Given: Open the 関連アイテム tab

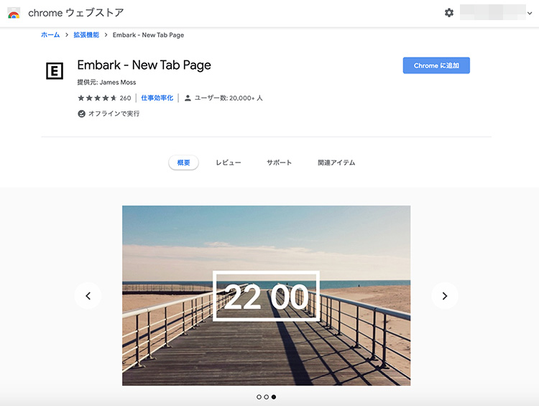Looking at the screenshot, I should 336,162.
